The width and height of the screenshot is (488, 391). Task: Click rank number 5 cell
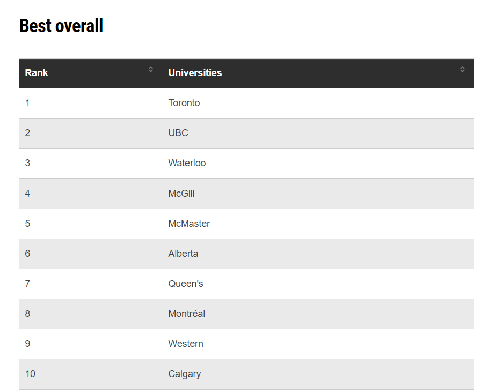tap(90, 224)
